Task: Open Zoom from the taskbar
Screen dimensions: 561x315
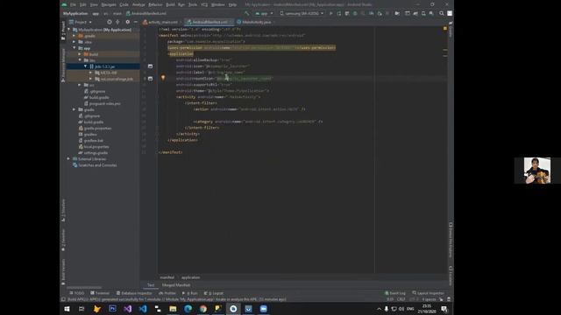Action: pos(263,309)
